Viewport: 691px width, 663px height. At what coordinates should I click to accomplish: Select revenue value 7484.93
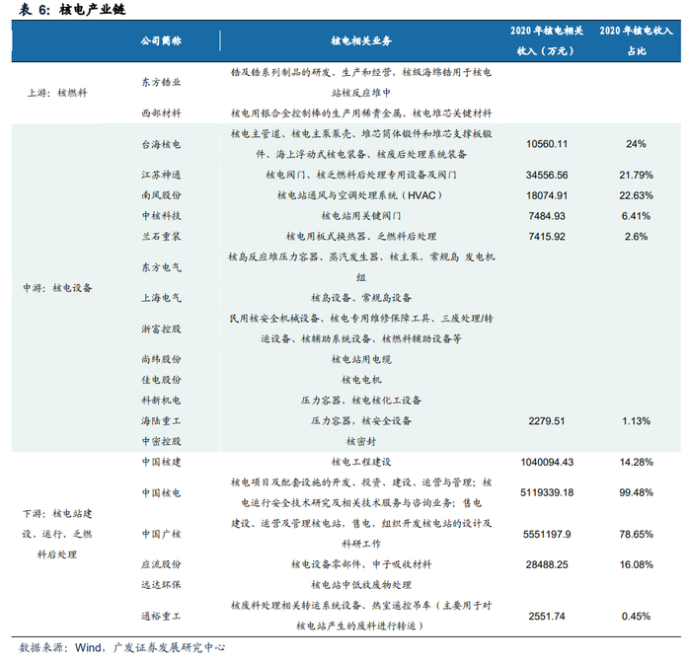click(x=547, y=216)
